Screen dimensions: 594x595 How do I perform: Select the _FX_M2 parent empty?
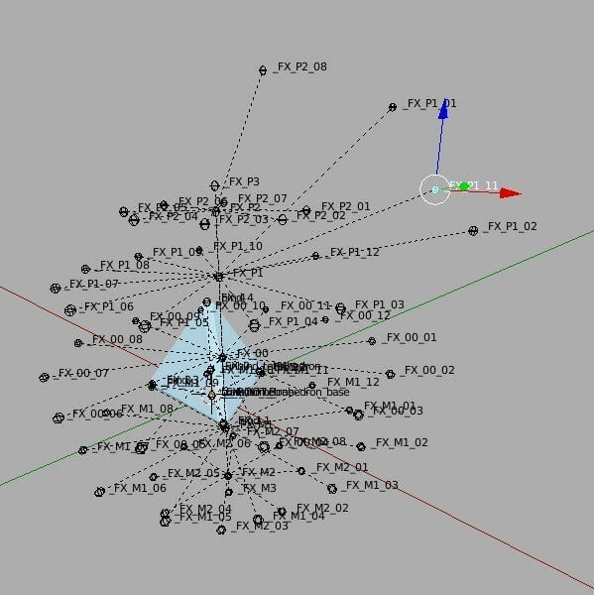pos(228,475)
